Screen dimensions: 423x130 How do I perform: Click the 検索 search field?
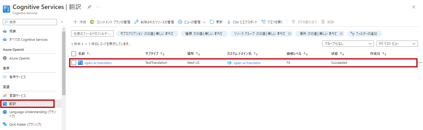click(x=30, y=22)
